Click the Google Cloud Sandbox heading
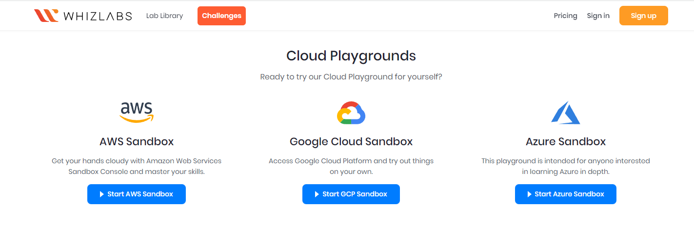 point(351,142)
